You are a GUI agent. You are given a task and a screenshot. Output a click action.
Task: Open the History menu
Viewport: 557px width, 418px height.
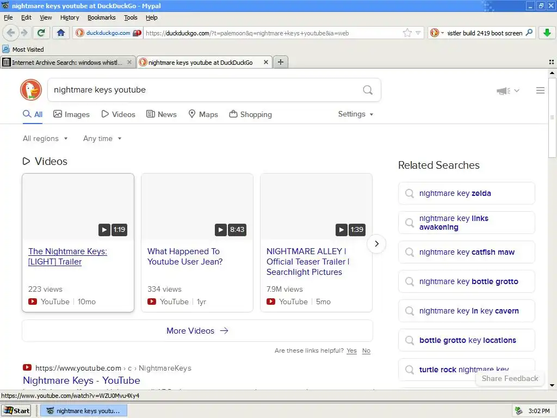coord(69,17)
